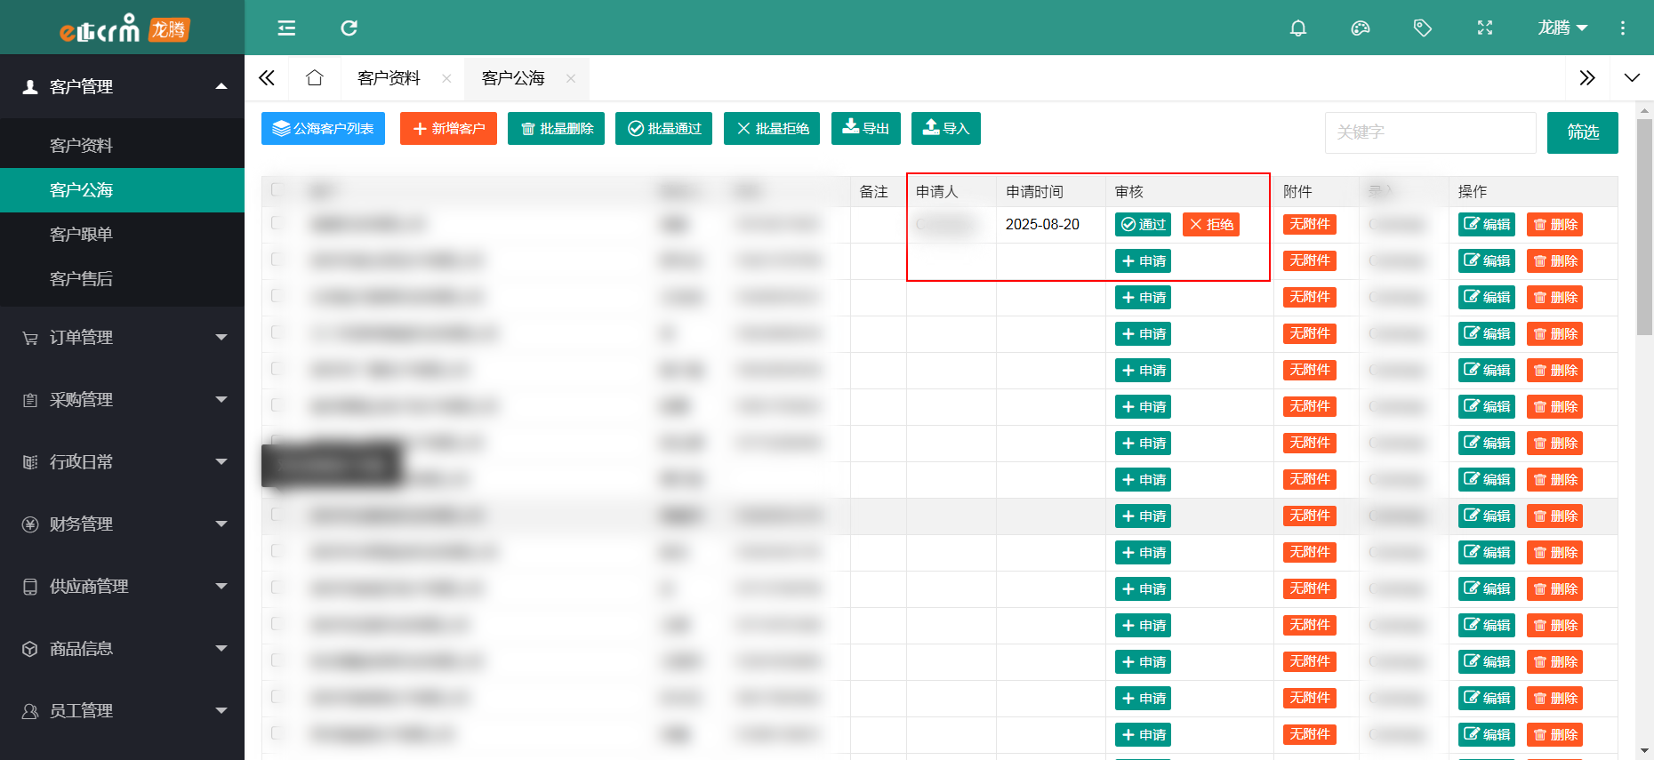Click the 关键字 search input field

(1430, 132)
